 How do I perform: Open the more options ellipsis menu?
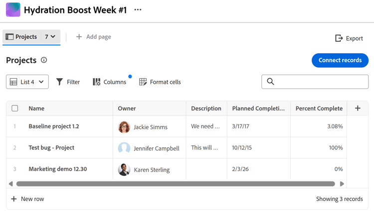pos(138,10)
